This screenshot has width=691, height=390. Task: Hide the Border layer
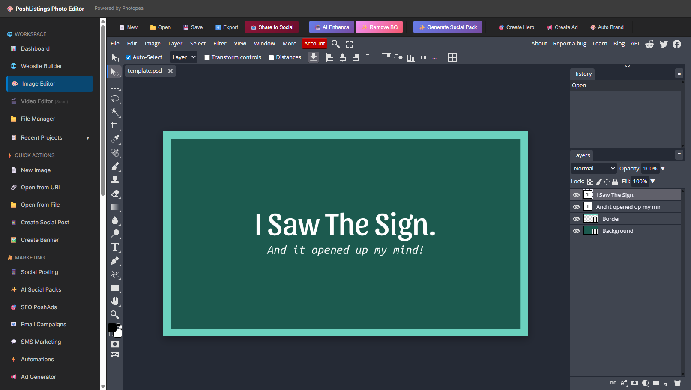[x=576, y=219]
